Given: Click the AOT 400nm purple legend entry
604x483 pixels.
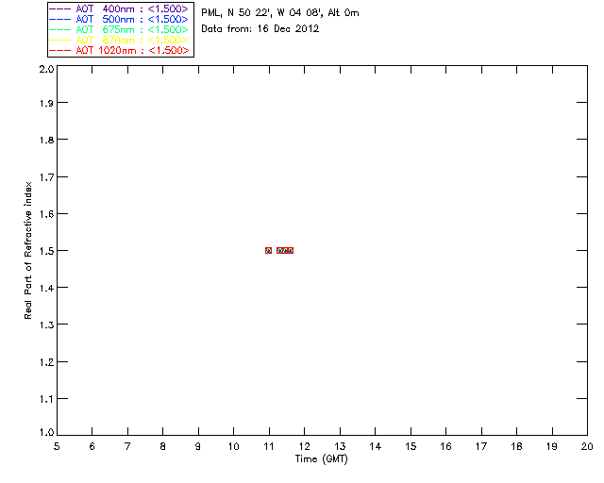Looking at the screenshot, I should [x=119, y=8].
